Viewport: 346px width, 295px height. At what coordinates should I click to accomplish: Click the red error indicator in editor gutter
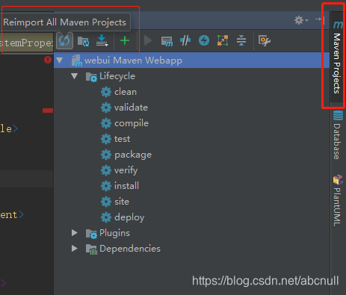(48, 60)
